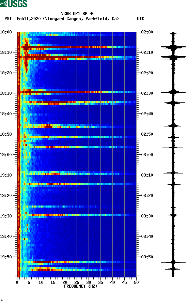Click the '18:10' PST time label

pos(6,52)
